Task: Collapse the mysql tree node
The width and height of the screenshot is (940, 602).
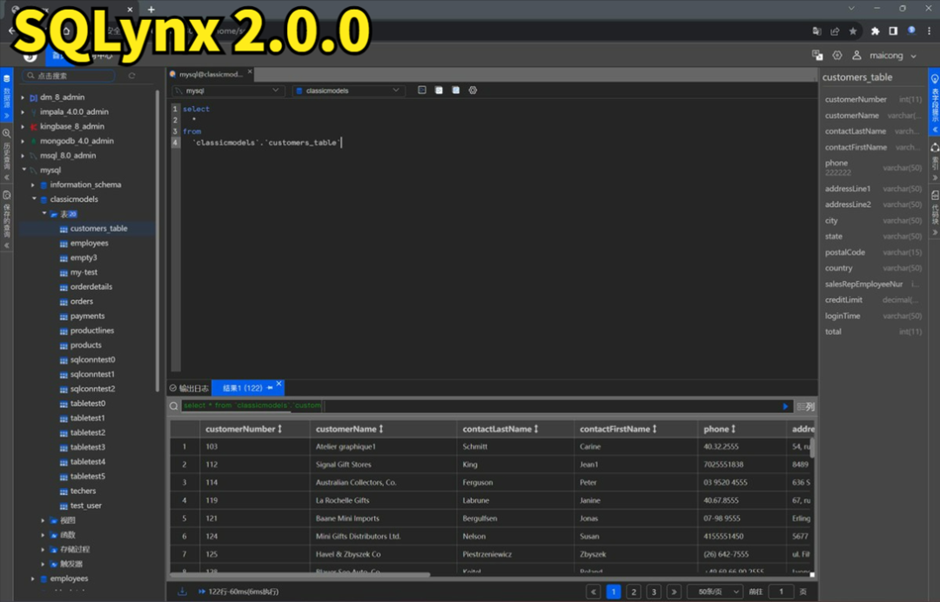Action: pyautogui.click(x=23, y=170)
